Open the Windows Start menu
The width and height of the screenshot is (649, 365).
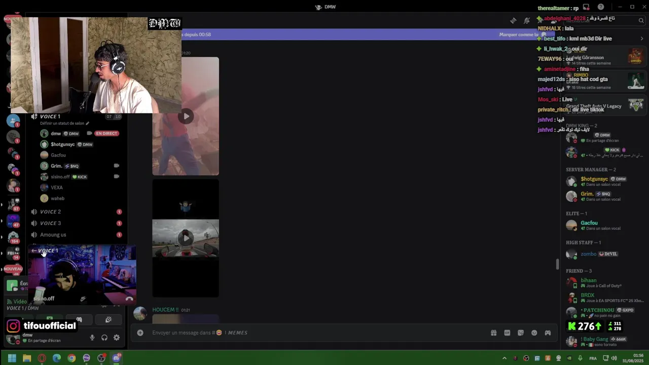click(12, 358)
